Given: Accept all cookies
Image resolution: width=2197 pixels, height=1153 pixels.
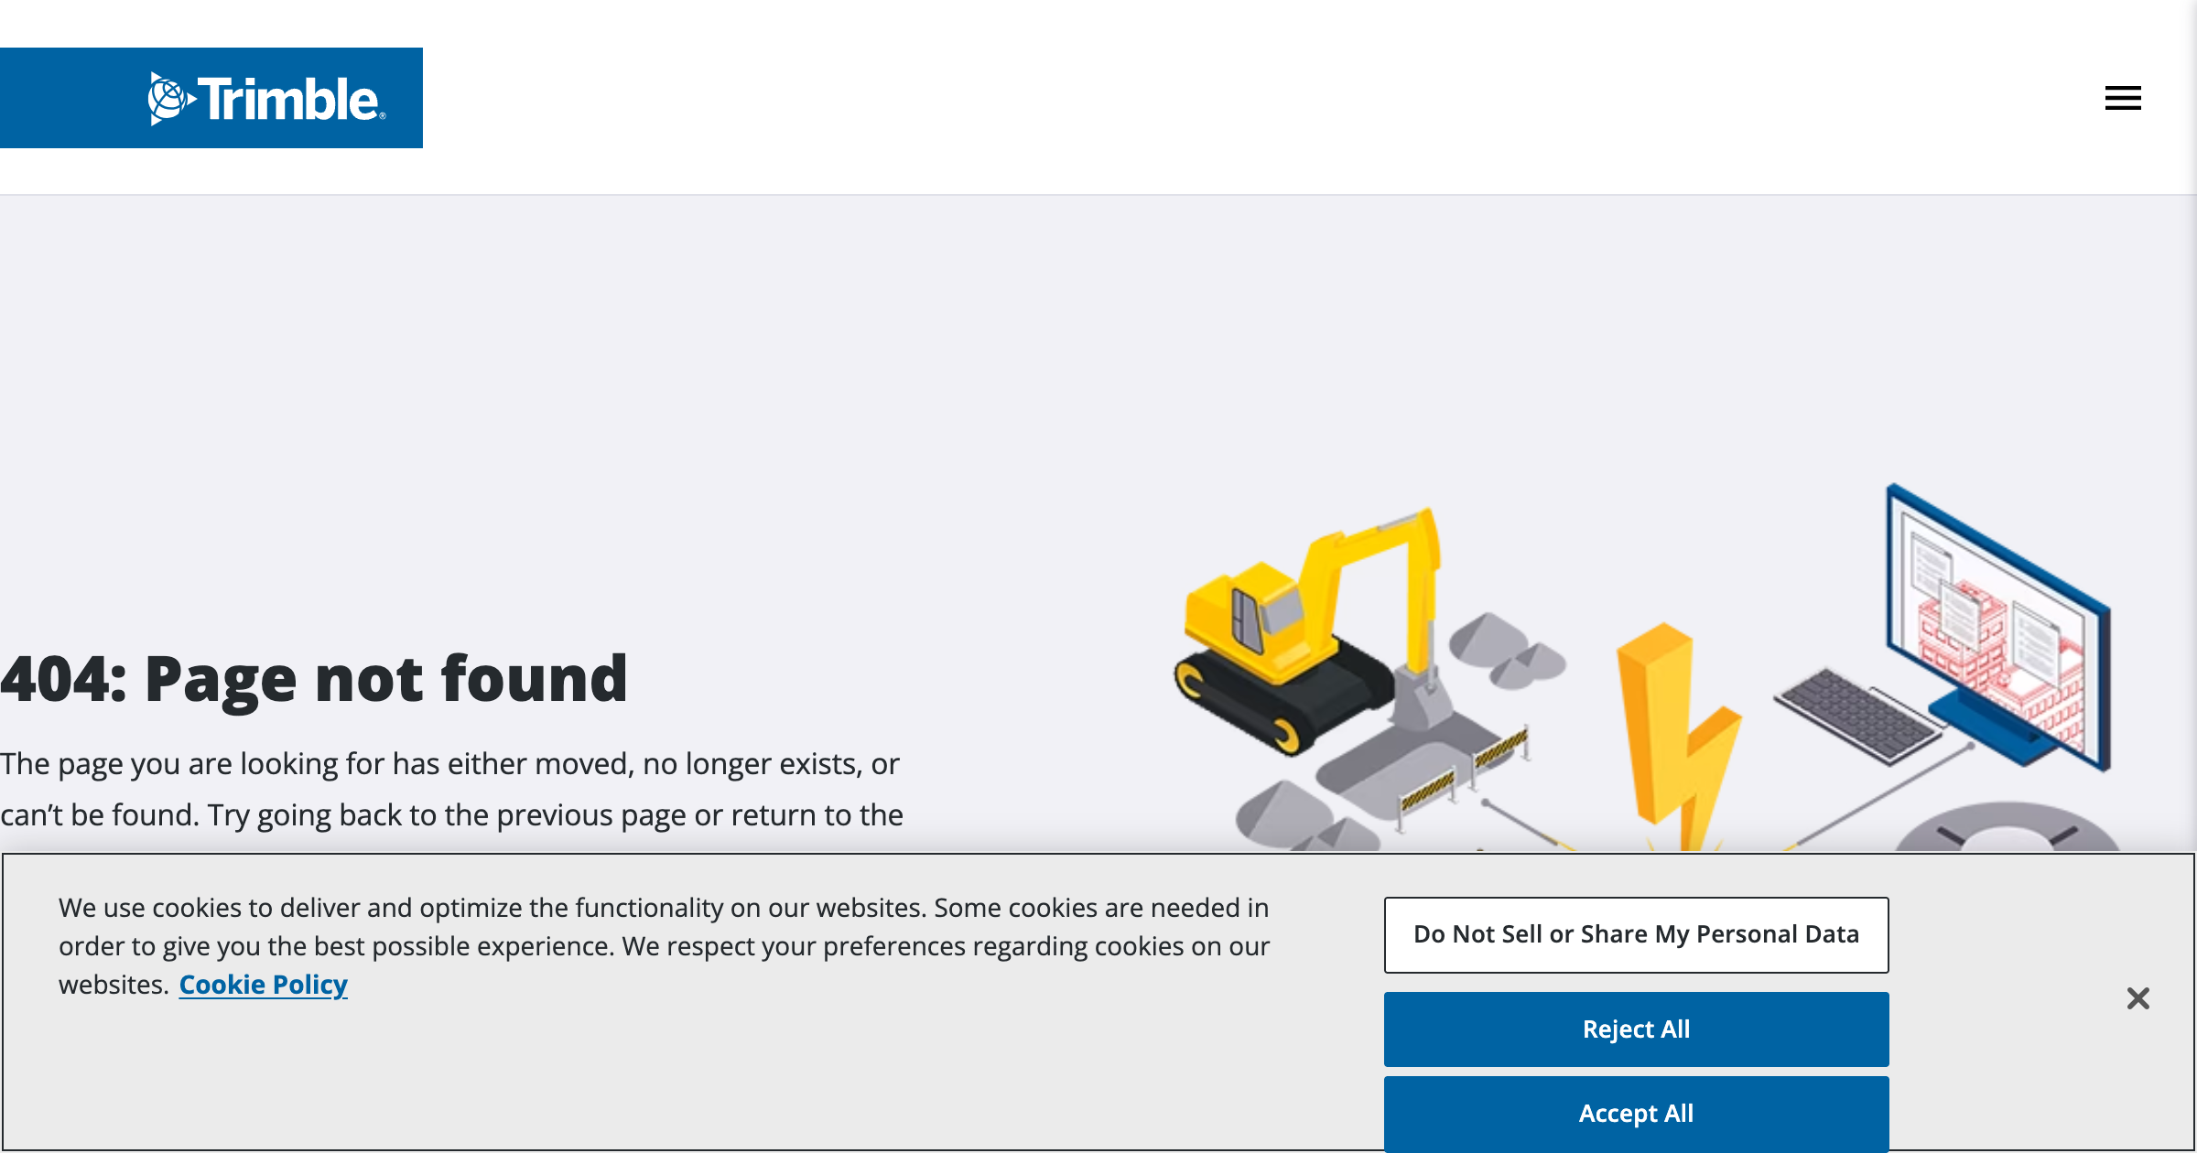Looking at the screenshot, I should tap(1636, 1114).
